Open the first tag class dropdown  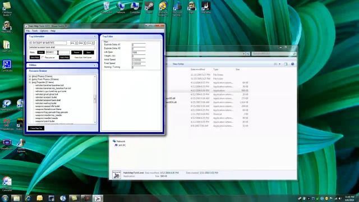[x=74, y=43]
